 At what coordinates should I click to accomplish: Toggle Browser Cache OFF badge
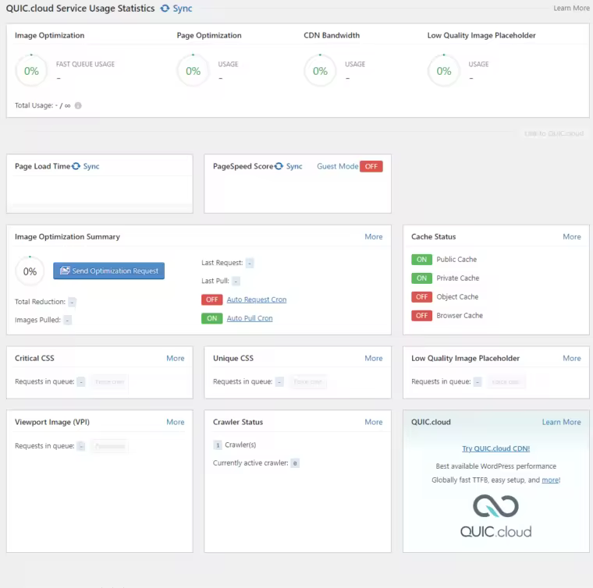pyautogui.click(x=421, y=315)
